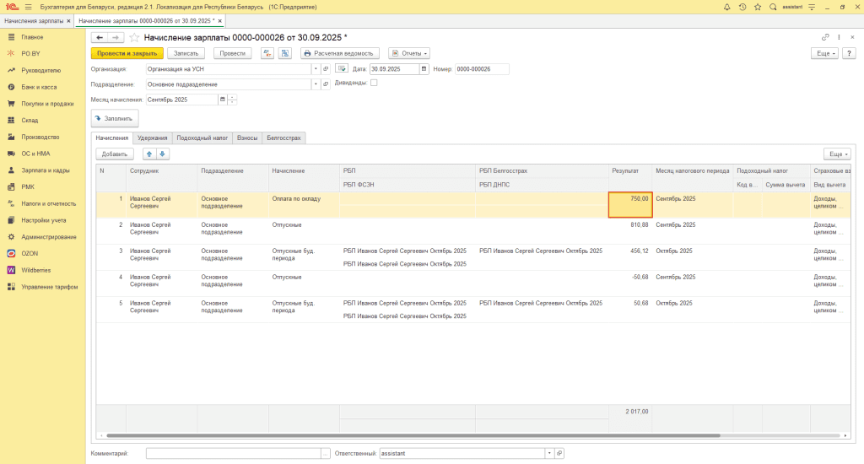This screenshot has width=864, height=464.
Task: Toggle the Дивиденды checkbox
Action: click(374, 83)
